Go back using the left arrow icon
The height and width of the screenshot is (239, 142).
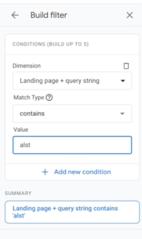pos(15,15)
